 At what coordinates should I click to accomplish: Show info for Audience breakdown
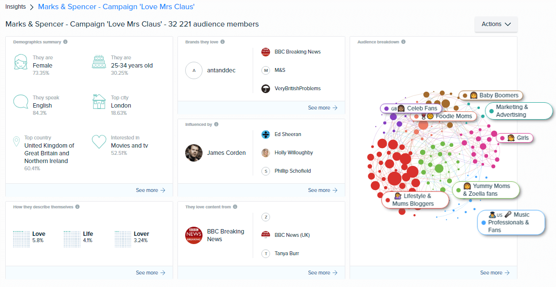[403, 42]
